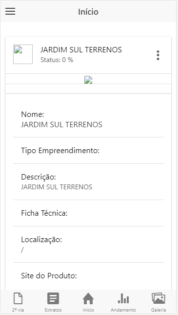Screen dimensions: 178x315
Task: Select the Nome field row
Action: (88, 119)
